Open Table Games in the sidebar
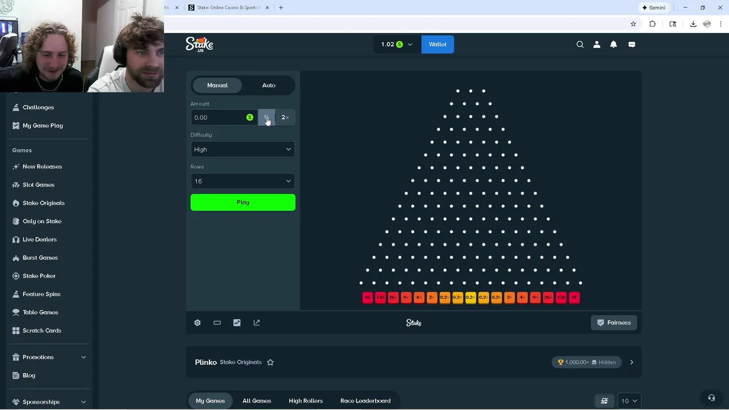Viewport: 729px width, 410px height. coord(40,312)
